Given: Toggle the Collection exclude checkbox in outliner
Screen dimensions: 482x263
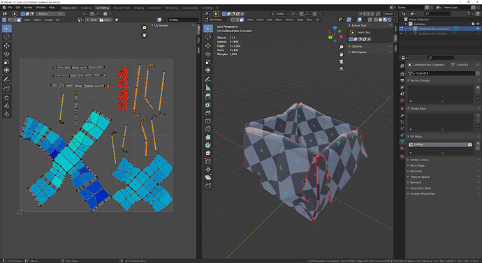Looking at the screenshot, I should point(473,24).
